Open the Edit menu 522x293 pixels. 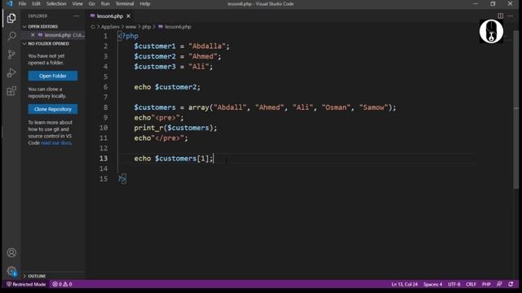(36, 3)
